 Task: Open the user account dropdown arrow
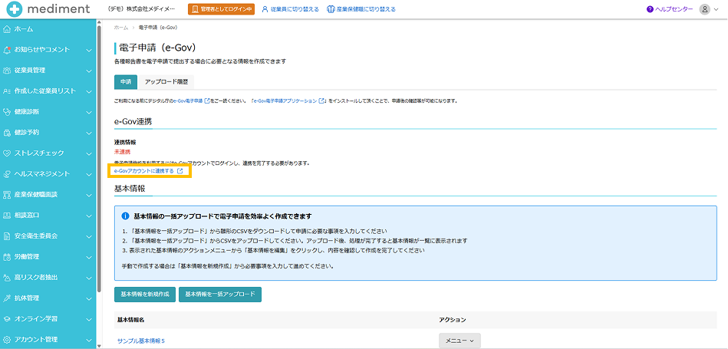(x=717, y=9)
